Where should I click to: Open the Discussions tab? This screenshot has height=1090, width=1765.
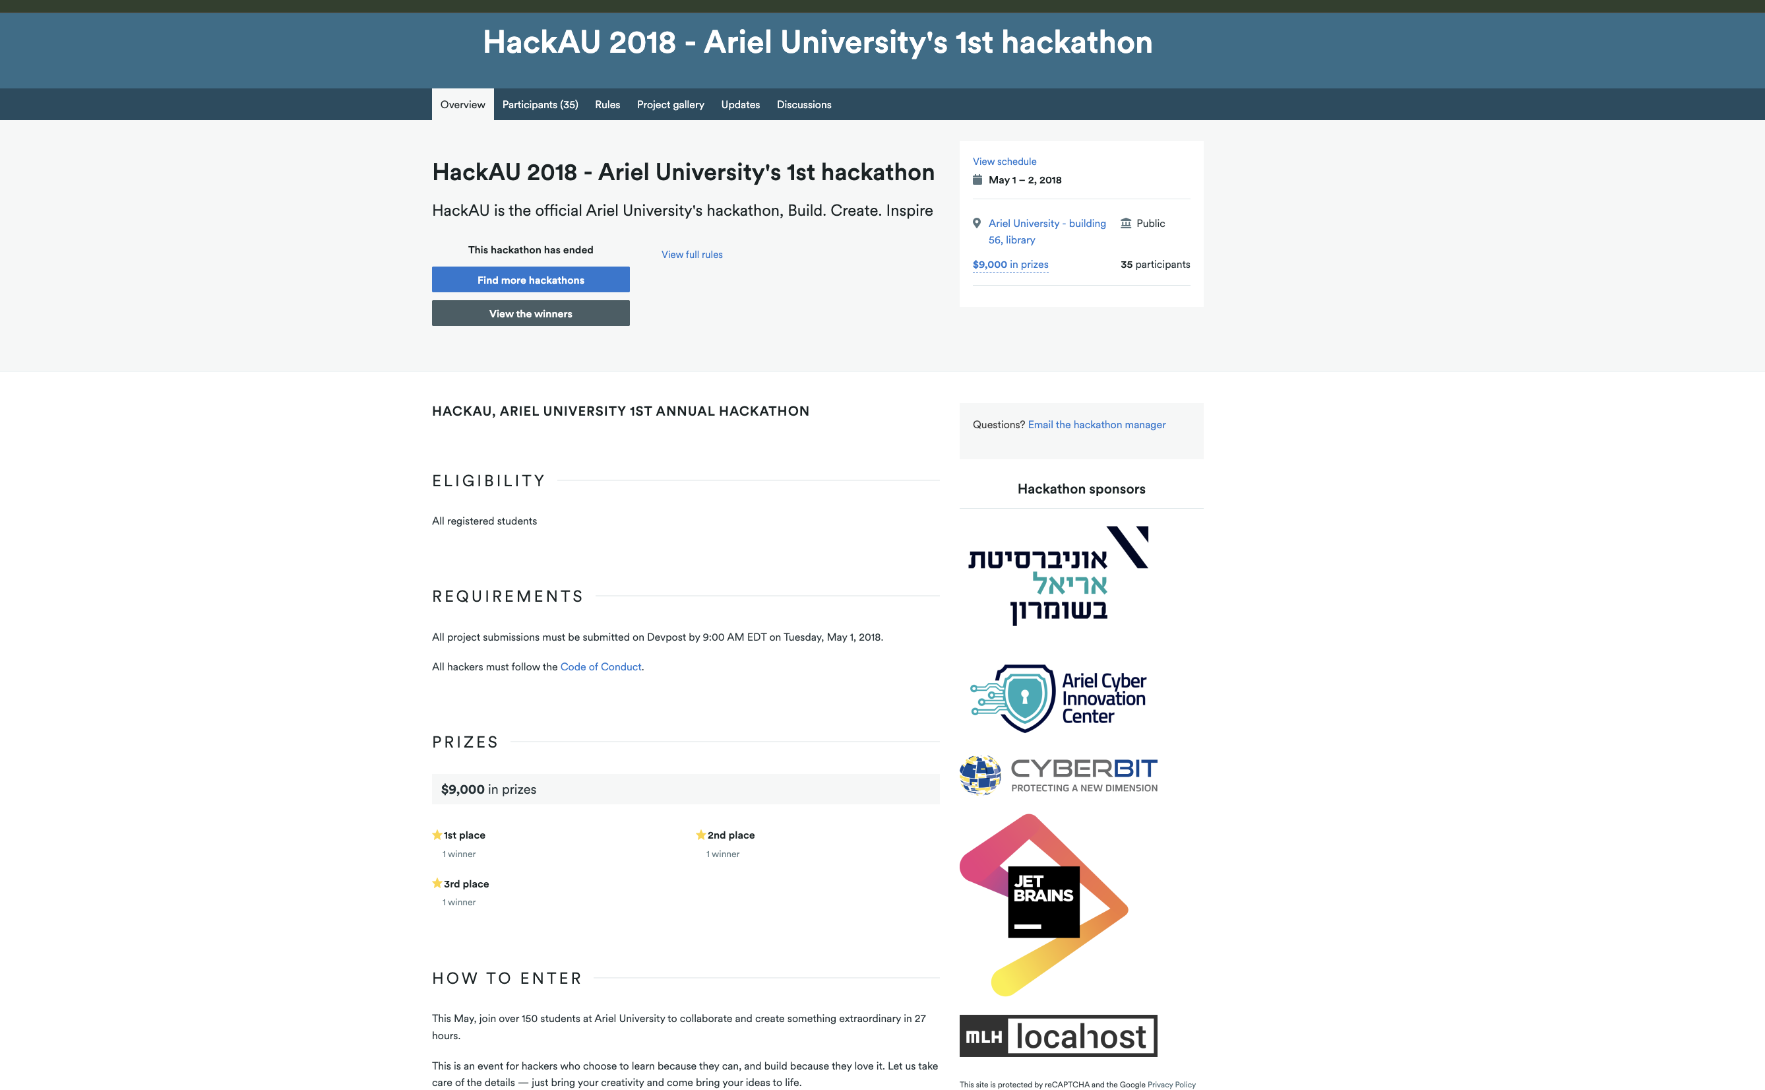[803, 104]
